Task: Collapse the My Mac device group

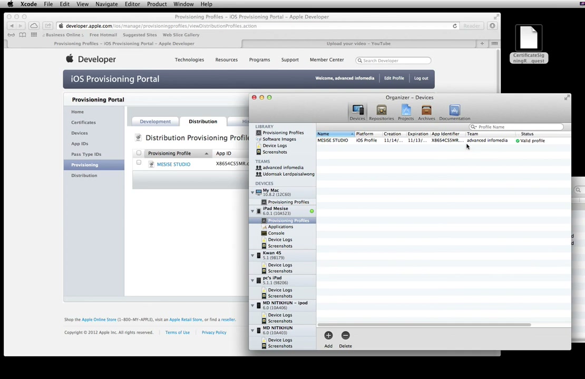Action: pyautogui.click(x=252, y=193)
